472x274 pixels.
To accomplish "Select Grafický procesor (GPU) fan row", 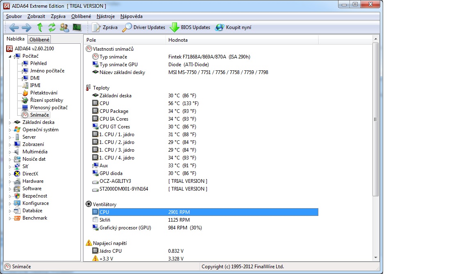I will [x=205, y=228].
